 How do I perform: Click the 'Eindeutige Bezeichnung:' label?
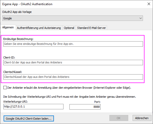(x=18, y=39)
